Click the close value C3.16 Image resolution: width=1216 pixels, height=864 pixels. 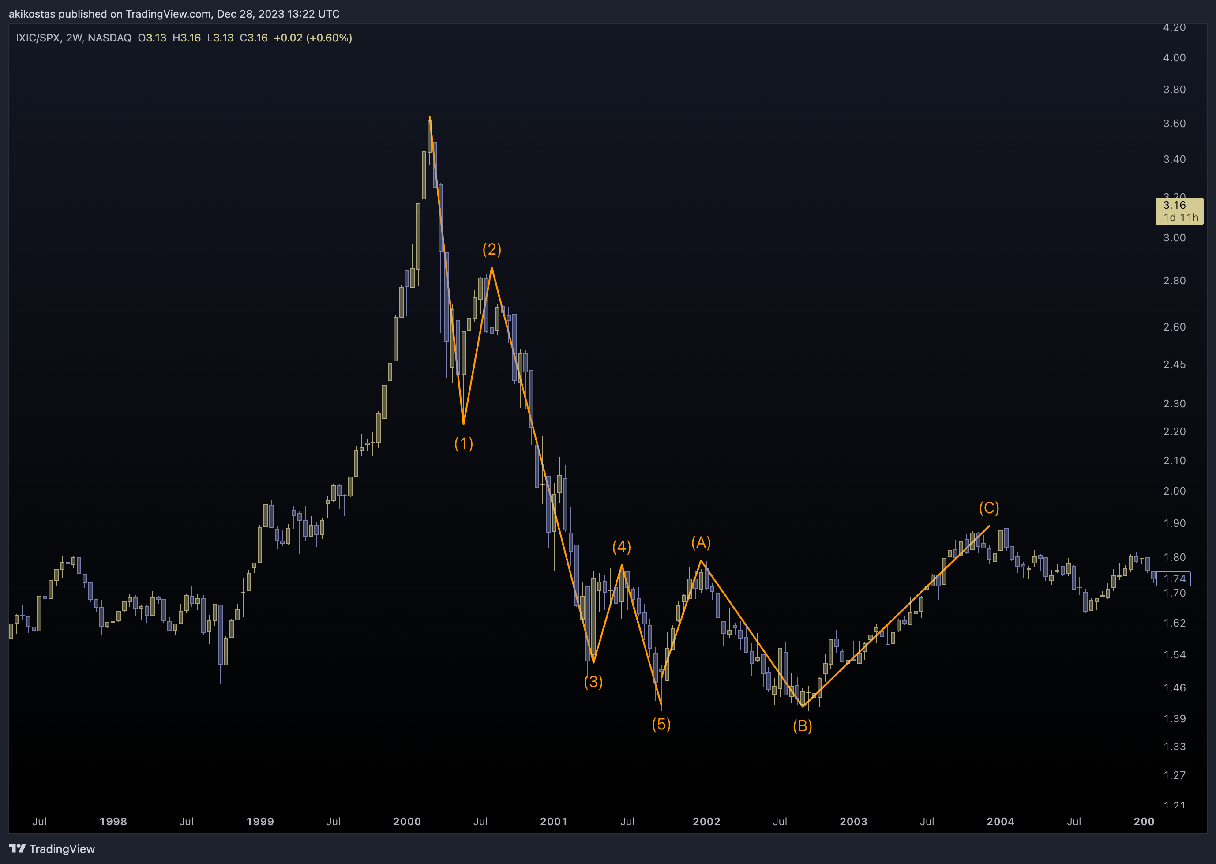[253, 38]
